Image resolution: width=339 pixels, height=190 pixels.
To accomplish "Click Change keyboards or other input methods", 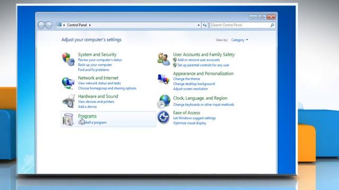I will point(203,104).
